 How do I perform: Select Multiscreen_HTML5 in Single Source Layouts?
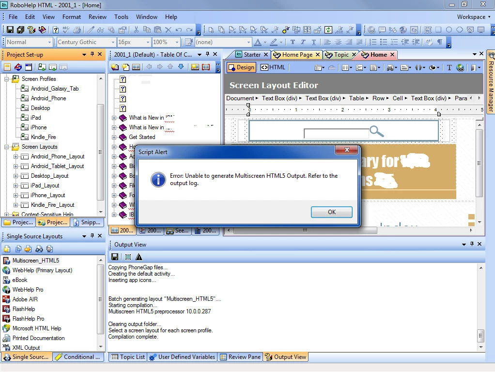click(x=35, y=261)
